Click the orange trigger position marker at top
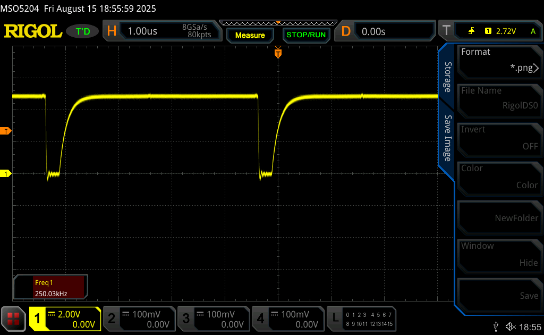Screen dimensions: 544x335 (277, 53)
